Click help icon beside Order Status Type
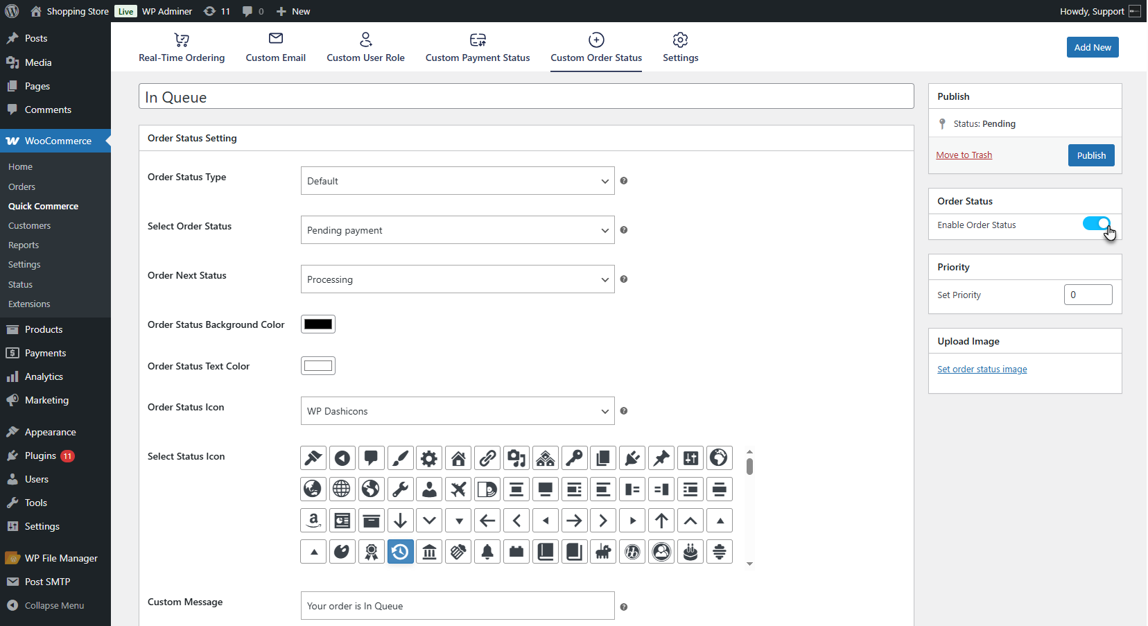This screenshot has height=626, width=1148. point(624,181)
